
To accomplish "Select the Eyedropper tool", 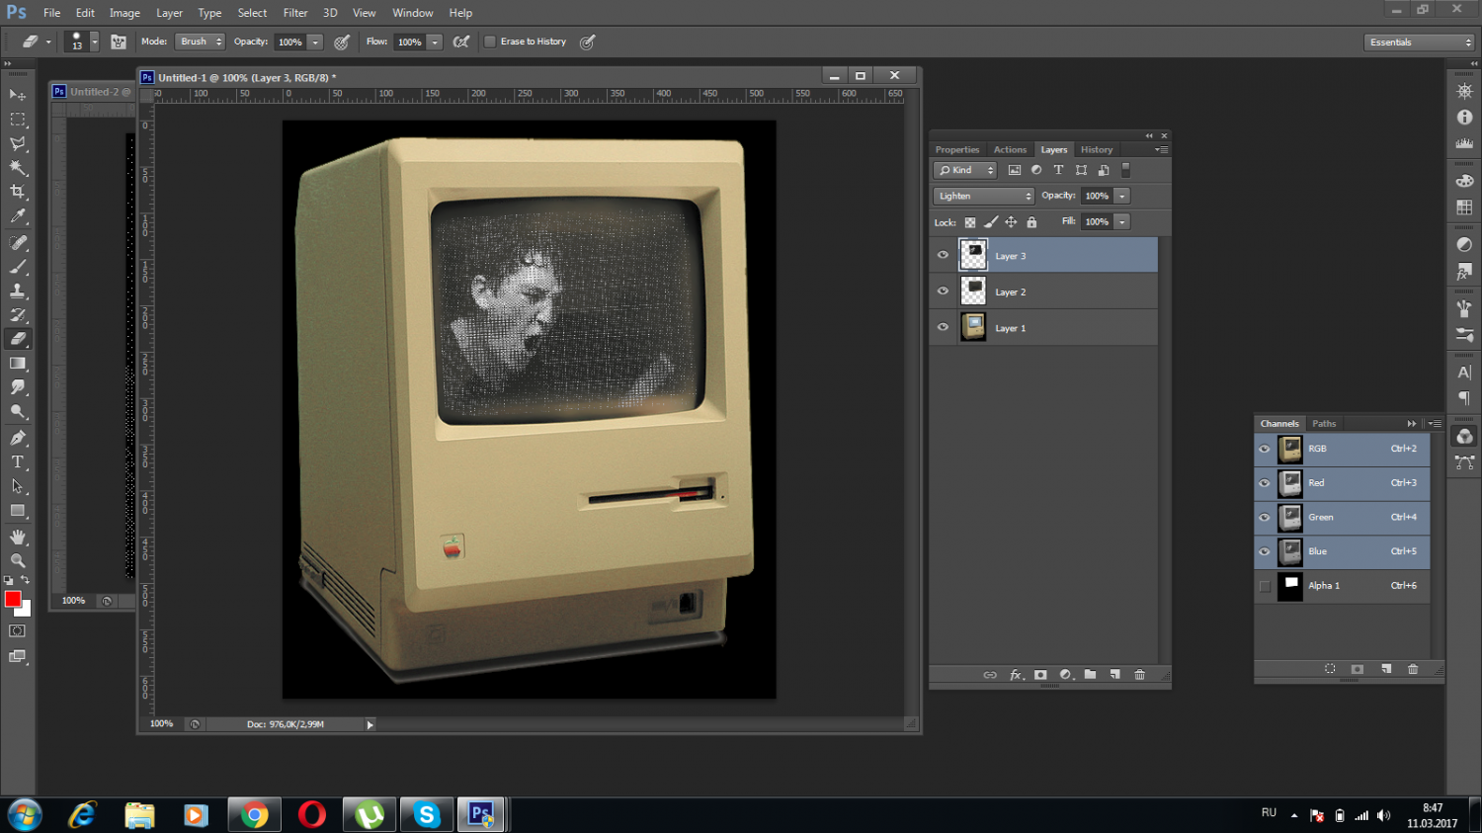I will click(x=18, y=216).
